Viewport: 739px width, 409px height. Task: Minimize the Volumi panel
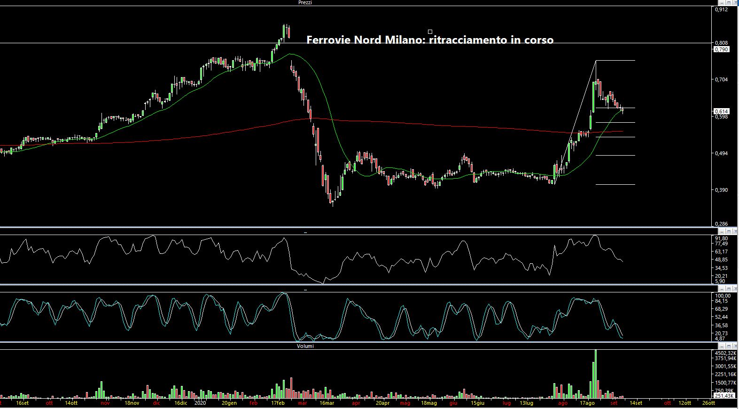coord(722,346)
